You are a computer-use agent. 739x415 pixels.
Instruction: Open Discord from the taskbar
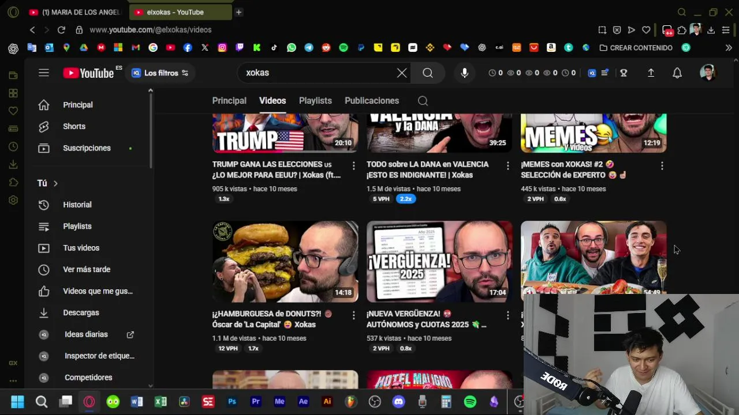398,402
